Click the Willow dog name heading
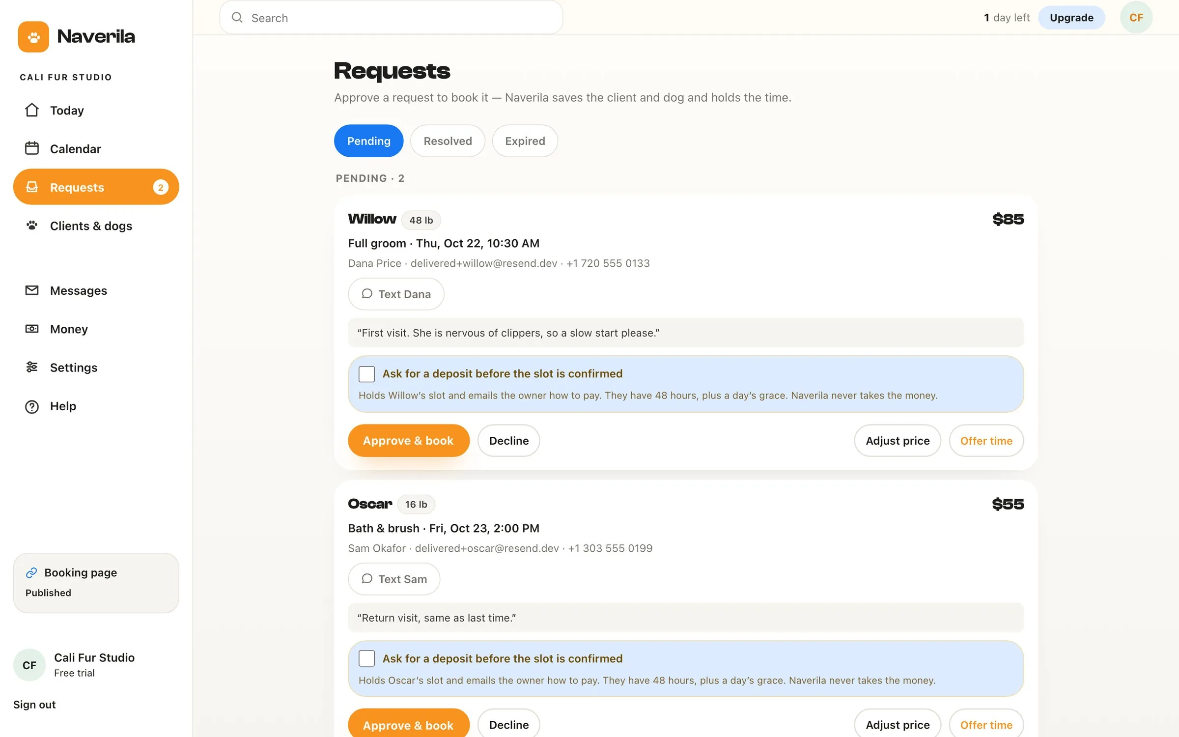Viewport: 1179px width, 737px height. click(x=372, y=219)
